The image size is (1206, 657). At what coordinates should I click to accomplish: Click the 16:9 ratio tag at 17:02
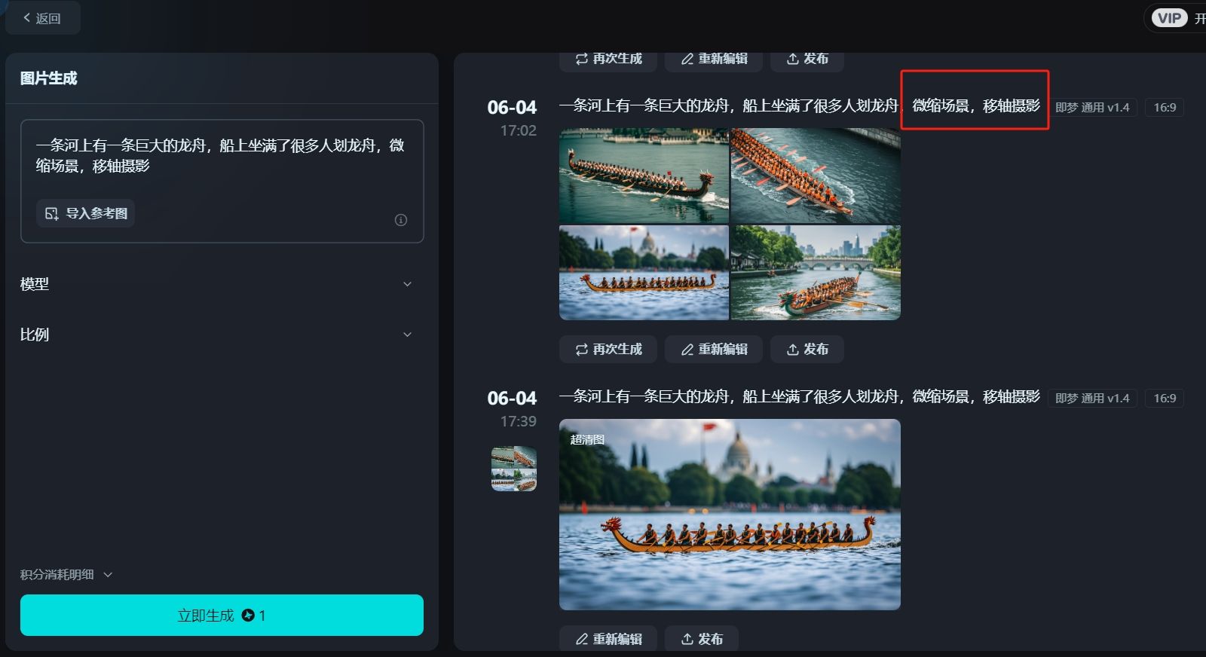[x=1165, y=107]
